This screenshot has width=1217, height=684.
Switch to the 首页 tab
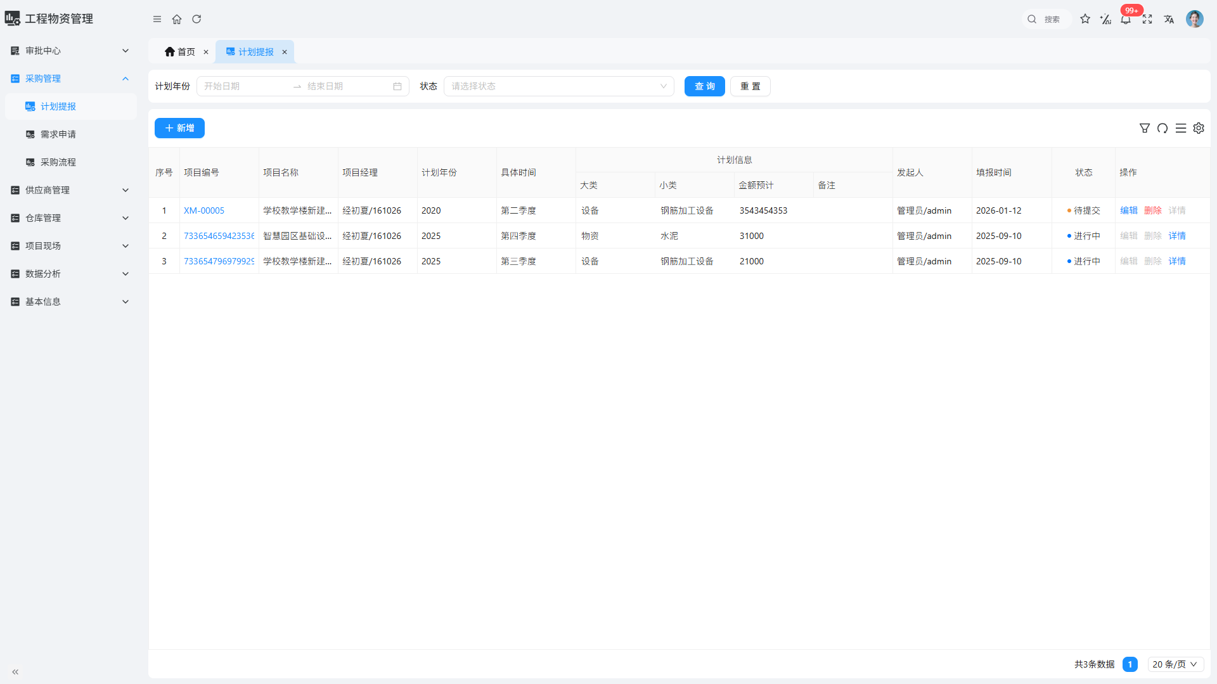click(180, 52)
